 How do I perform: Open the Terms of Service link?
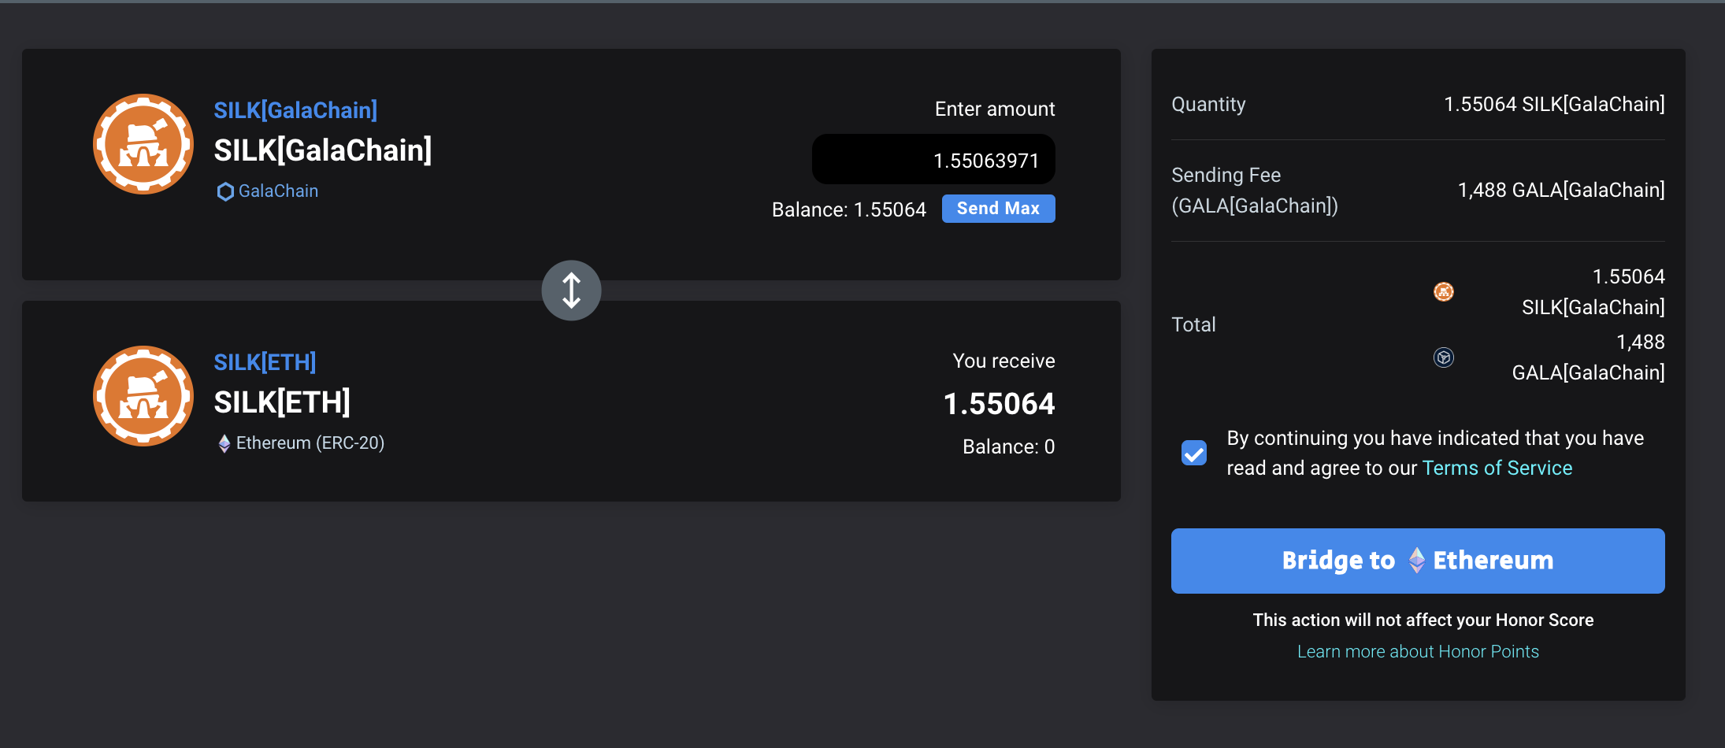tap(1497, 468)
